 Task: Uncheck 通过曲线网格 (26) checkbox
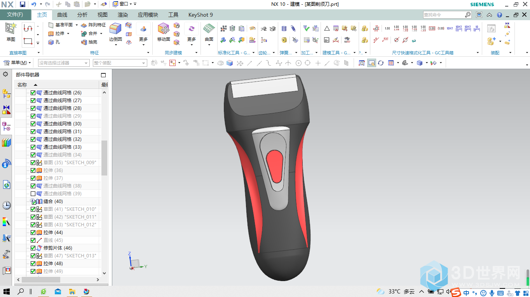tap(33, 93)
